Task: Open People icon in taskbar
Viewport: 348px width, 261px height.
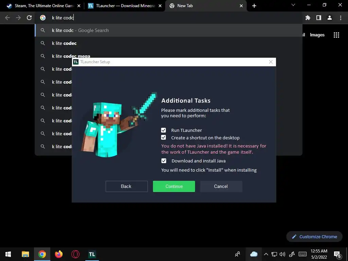Action: pos(238,254)
